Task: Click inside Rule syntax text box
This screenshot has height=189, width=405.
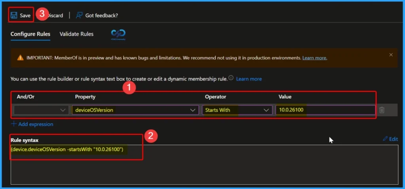Action: 204,165
